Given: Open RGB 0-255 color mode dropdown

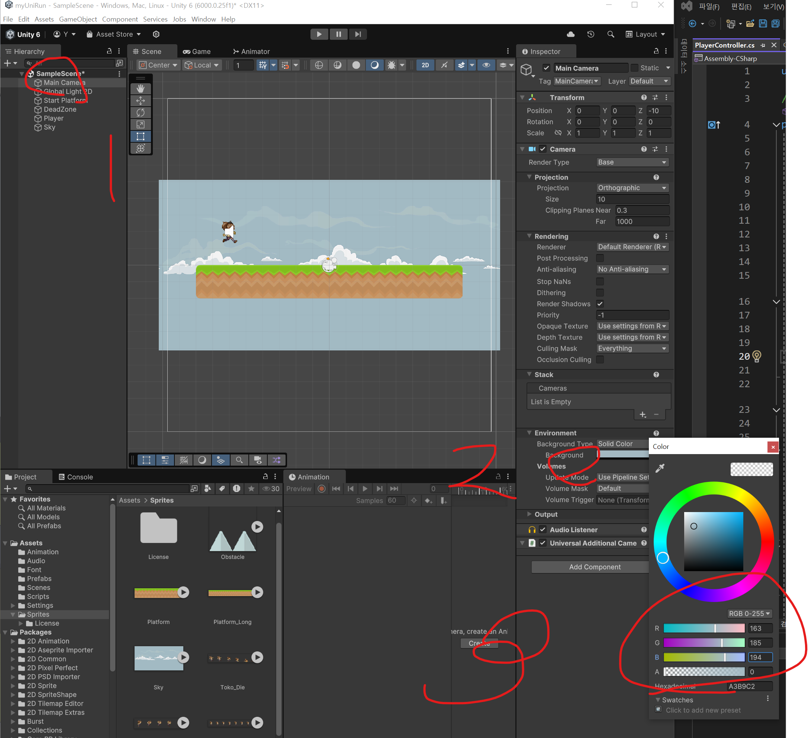Looking at the screenshot, I should (x=749, y=614).
